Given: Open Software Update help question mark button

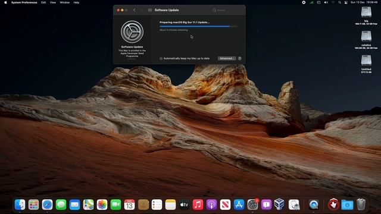Looking at the screenshot, I should (x=239, y=58).
